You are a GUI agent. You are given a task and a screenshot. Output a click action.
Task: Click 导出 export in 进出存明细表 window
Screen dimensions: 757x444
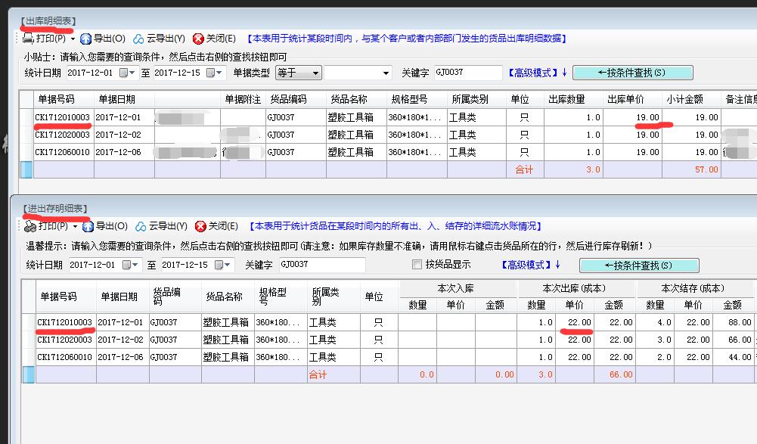pyautogui.click(x=104, y=226)
